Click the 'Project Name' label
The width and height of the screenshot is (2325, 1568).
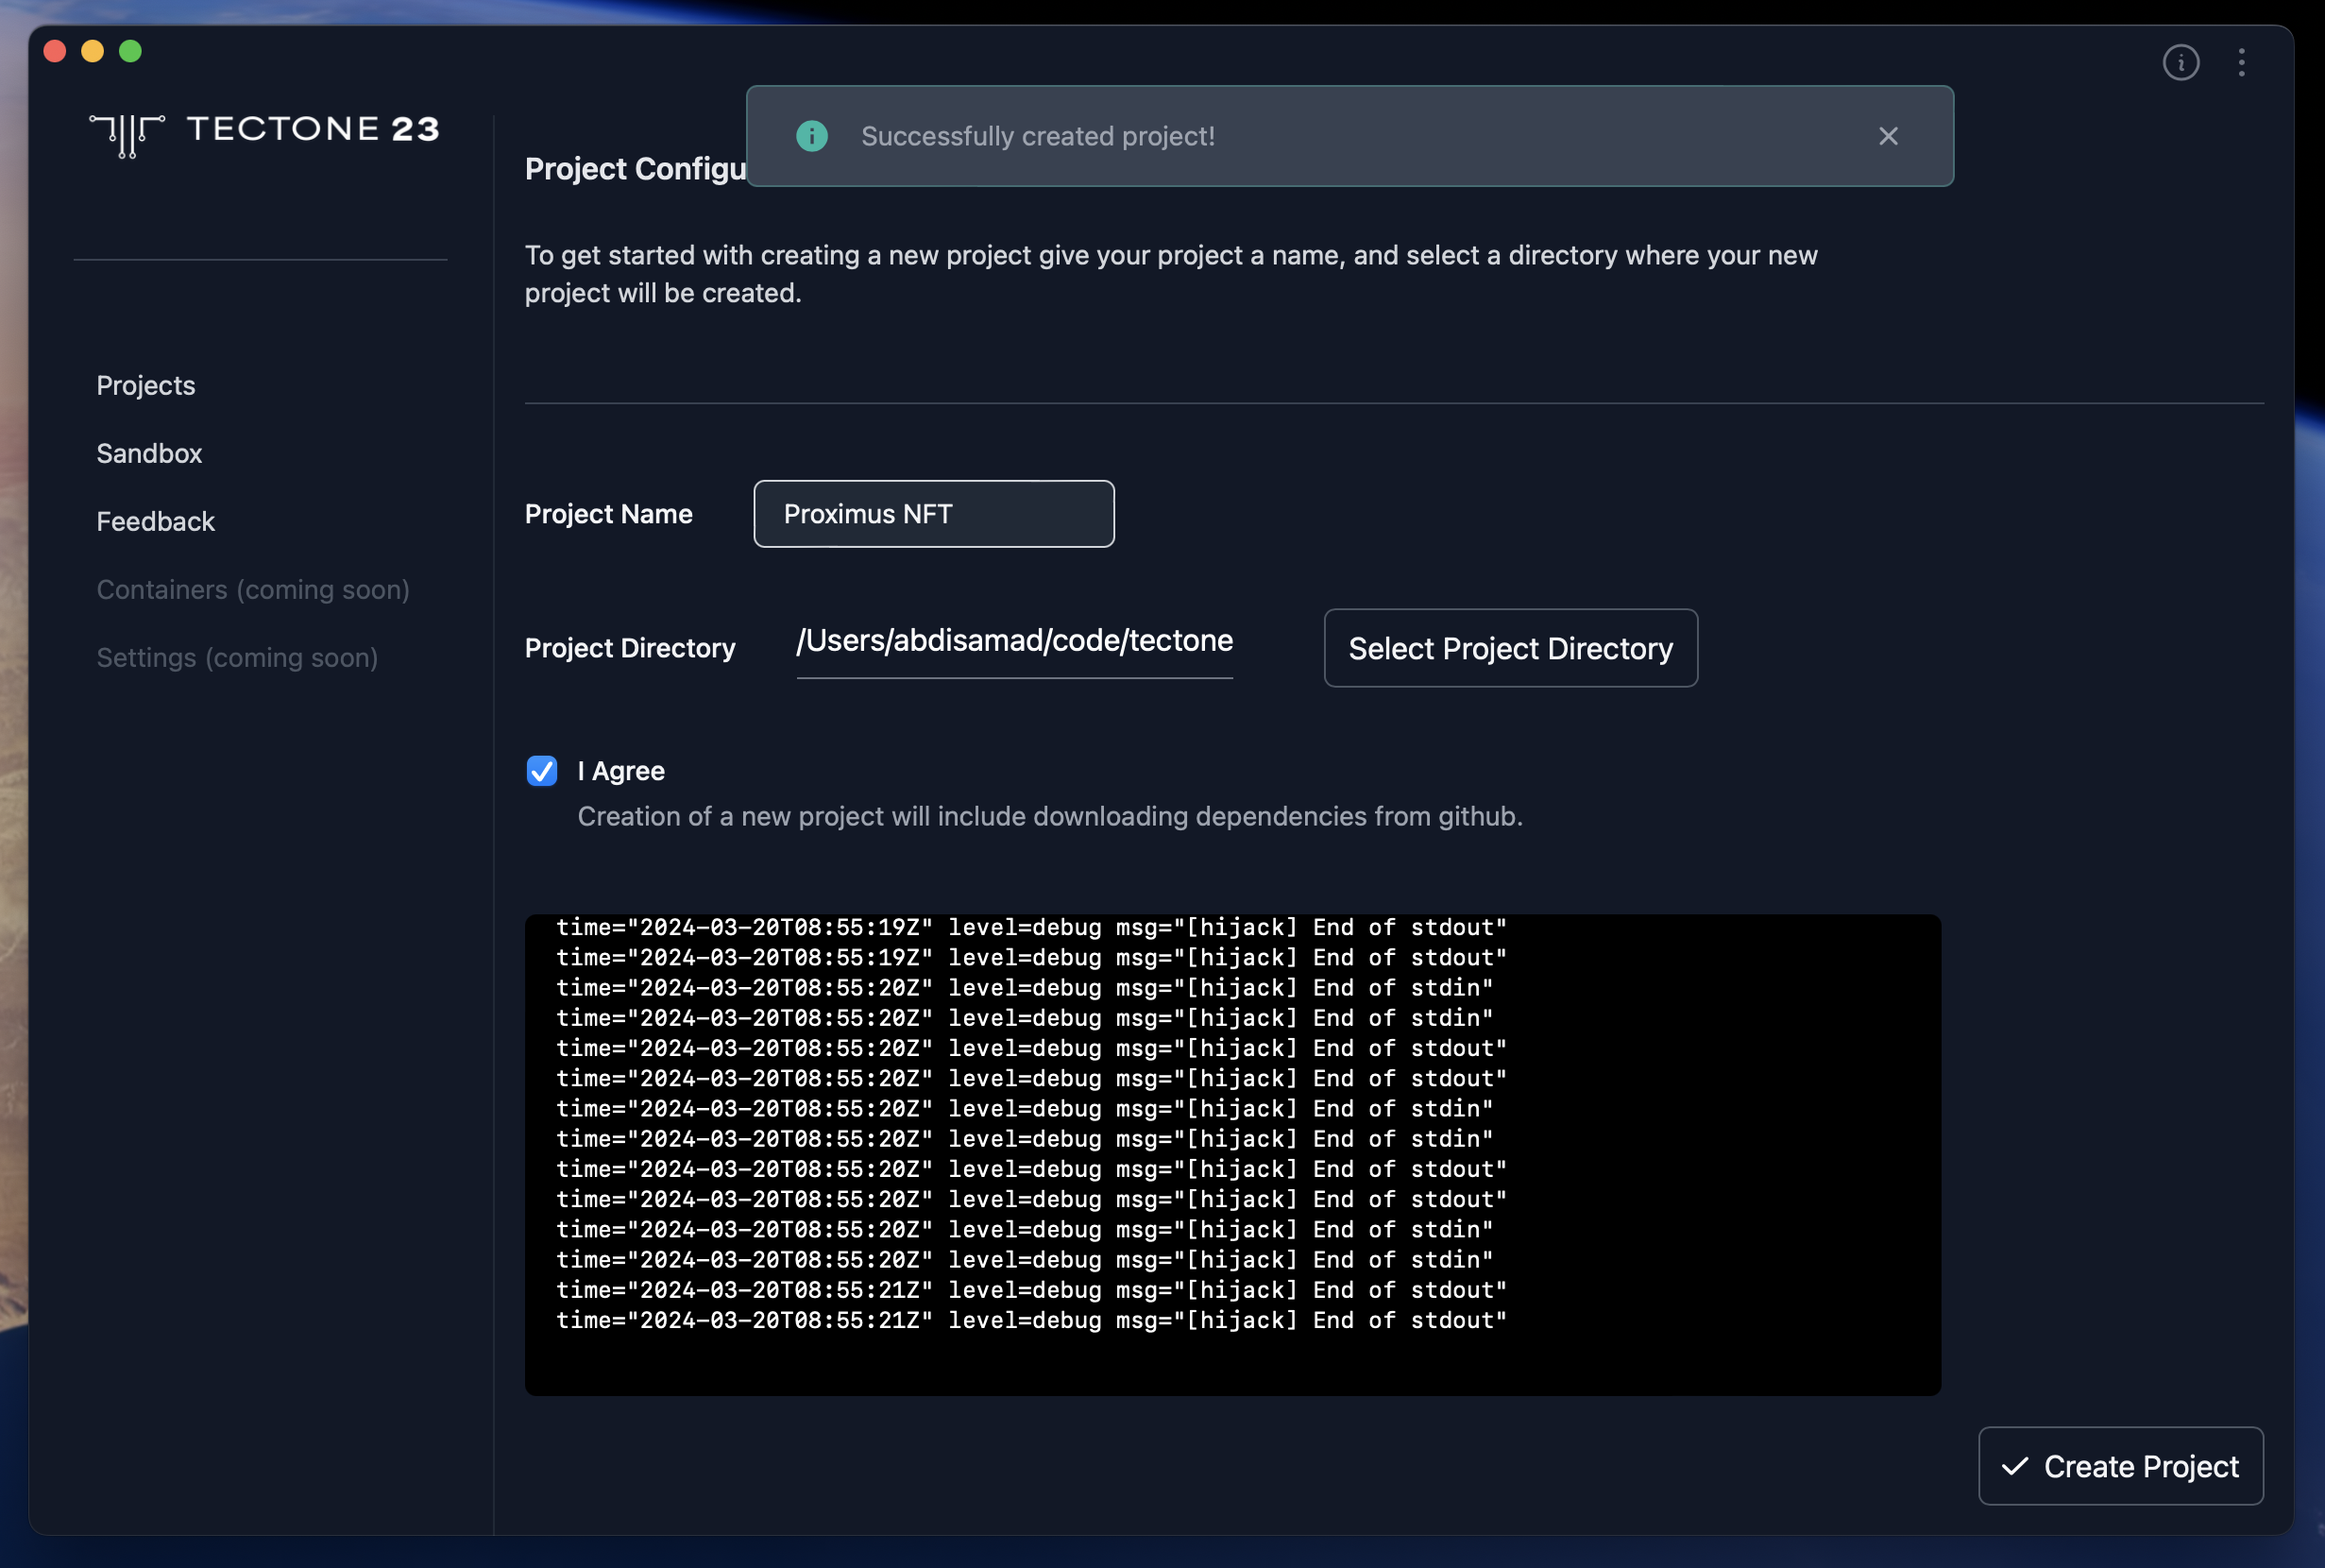[x=609, y=514]
